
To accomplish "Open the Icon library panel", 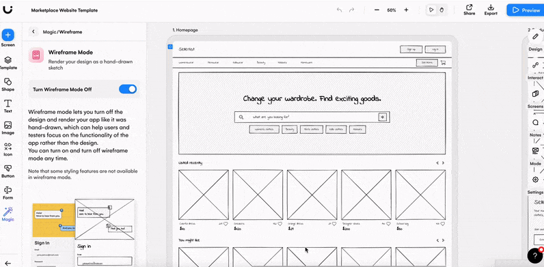I will pyautogui.click(x=8, y=150).
